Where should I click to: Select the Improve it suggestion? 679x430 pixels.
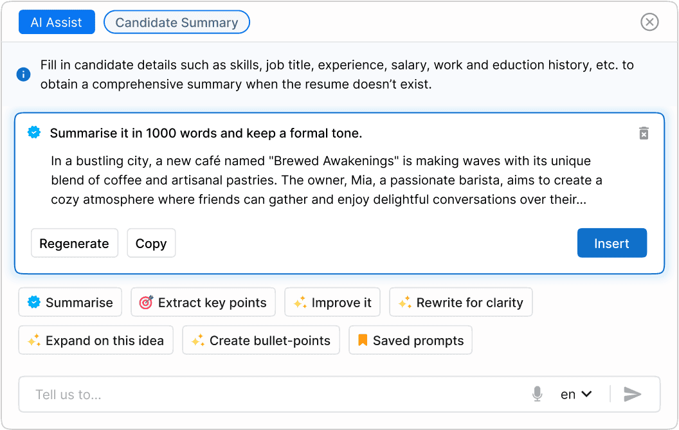[332, 303]
